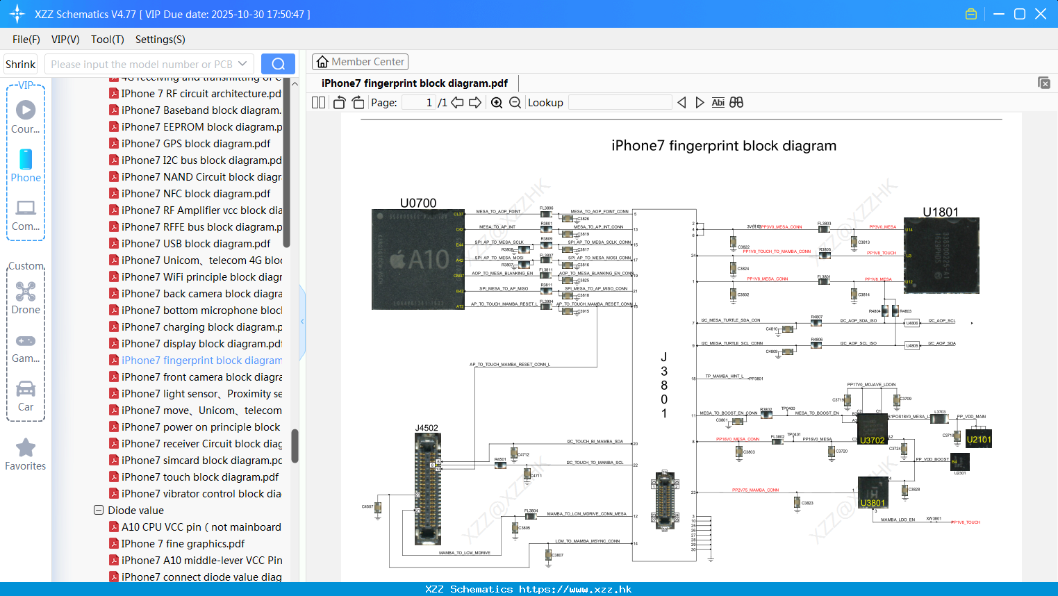This screenshot has height=596, width=1058.
Task: Click the Lookup text field
Action: click(620, 103)
